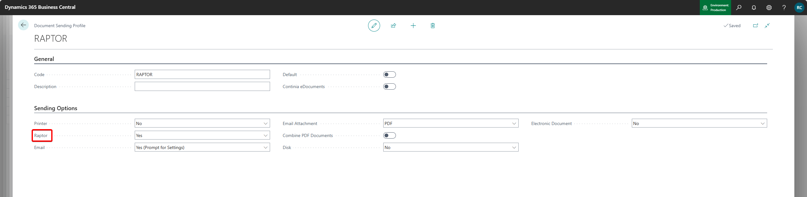Collapse the page with arrows icon
Screen dimensions: 807x197
[x=767, y=26]
